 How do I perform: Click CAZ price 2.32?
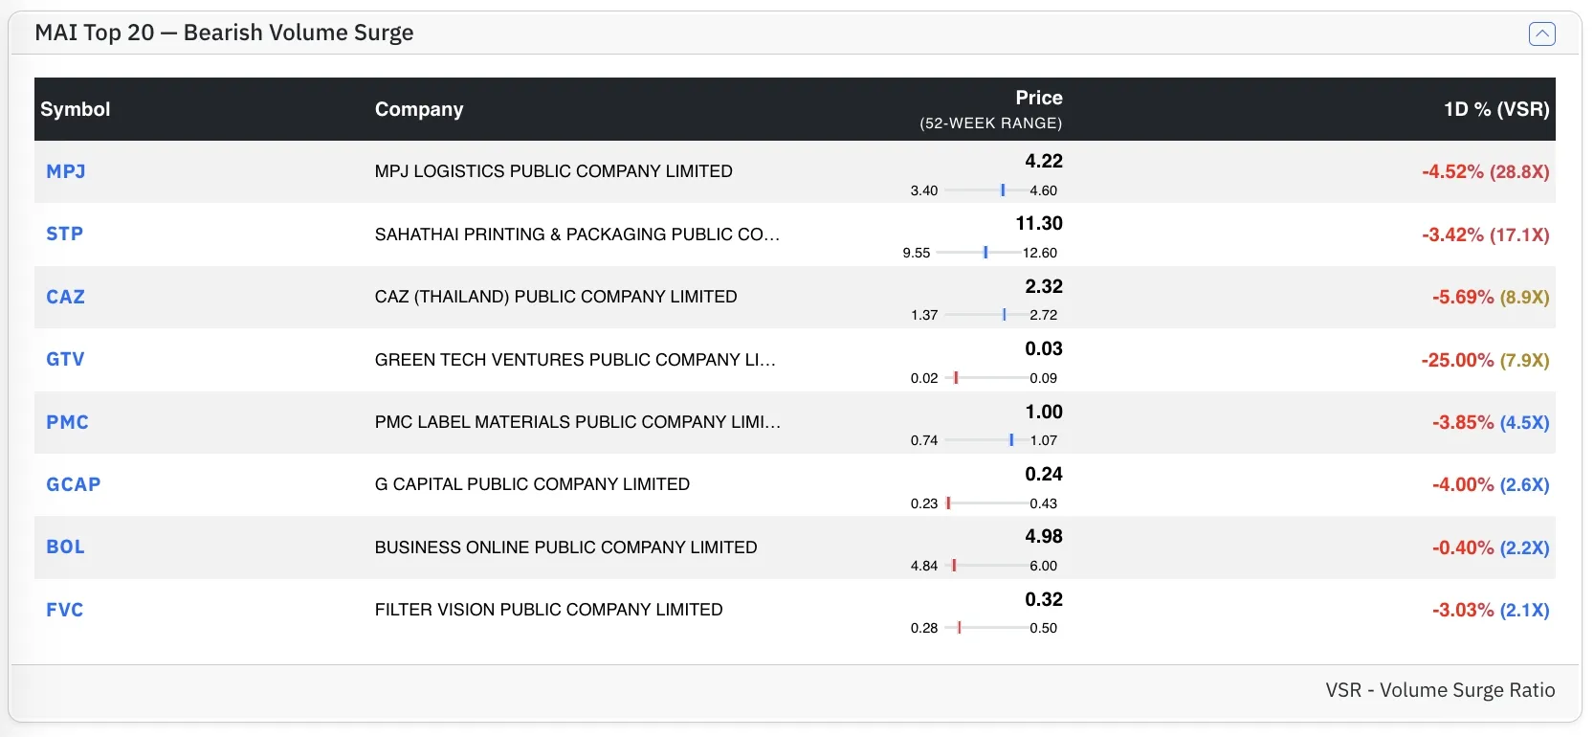[x=1044, y=286]
